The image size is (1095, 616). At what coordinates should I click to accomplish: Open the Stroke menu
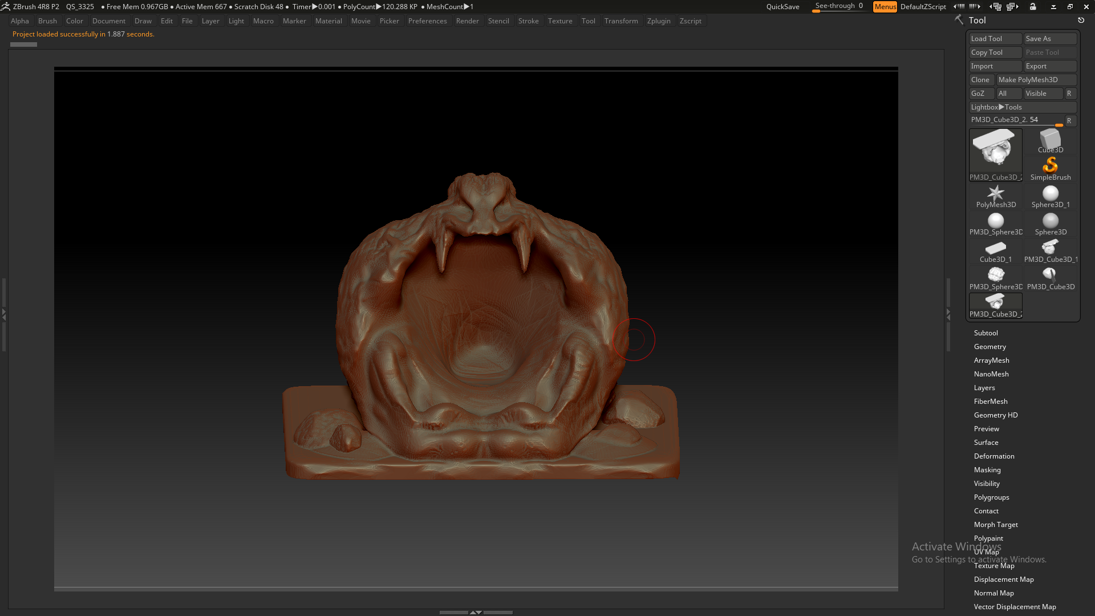[528, 21]
